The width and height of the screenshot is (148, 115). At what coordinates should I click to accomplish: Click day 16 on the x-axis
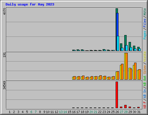(x=74, y=112)
